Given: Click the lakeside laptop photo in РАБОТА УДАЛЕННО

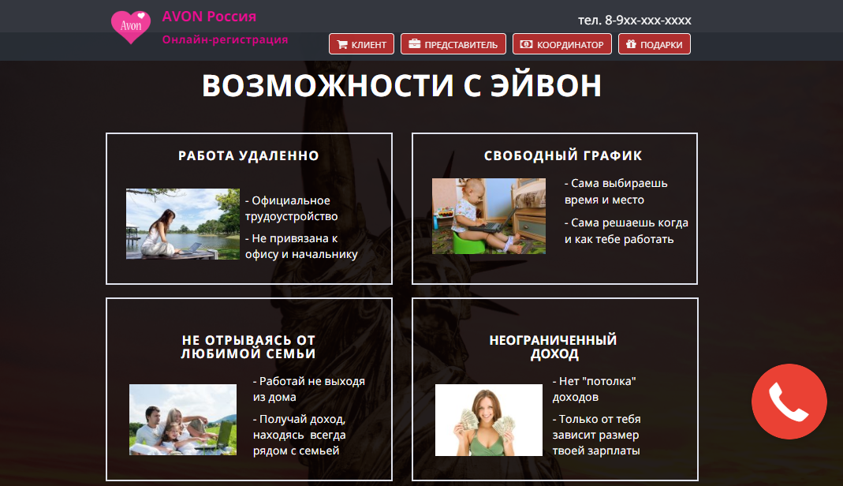Looking at the screenshot, I should tap(182, 222).
